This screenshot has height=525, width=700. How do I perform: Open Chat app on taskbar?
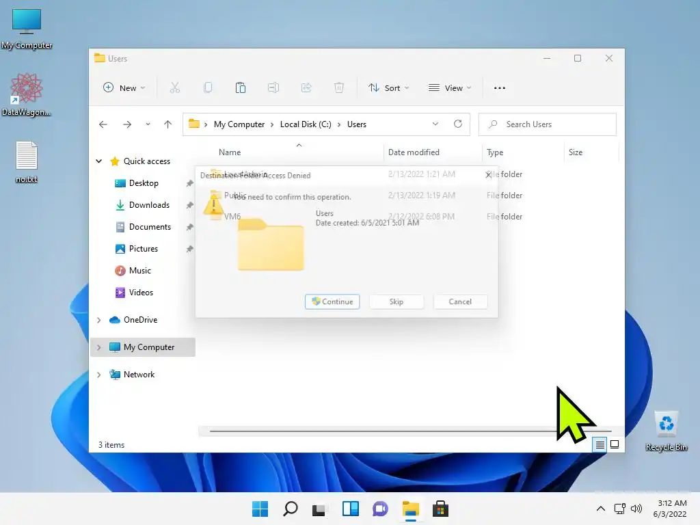pyautogui.click(x=380, y=509)
